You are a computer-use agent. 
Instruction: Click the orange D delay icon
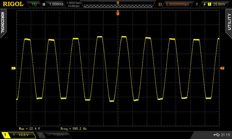[160, 4]
